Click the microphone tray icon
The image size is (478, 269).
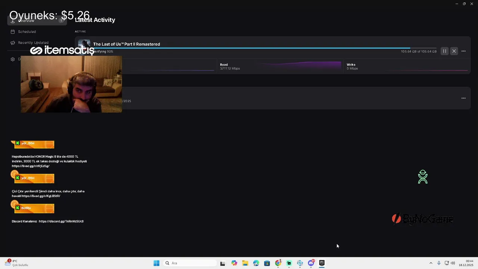tap(439, 263)
